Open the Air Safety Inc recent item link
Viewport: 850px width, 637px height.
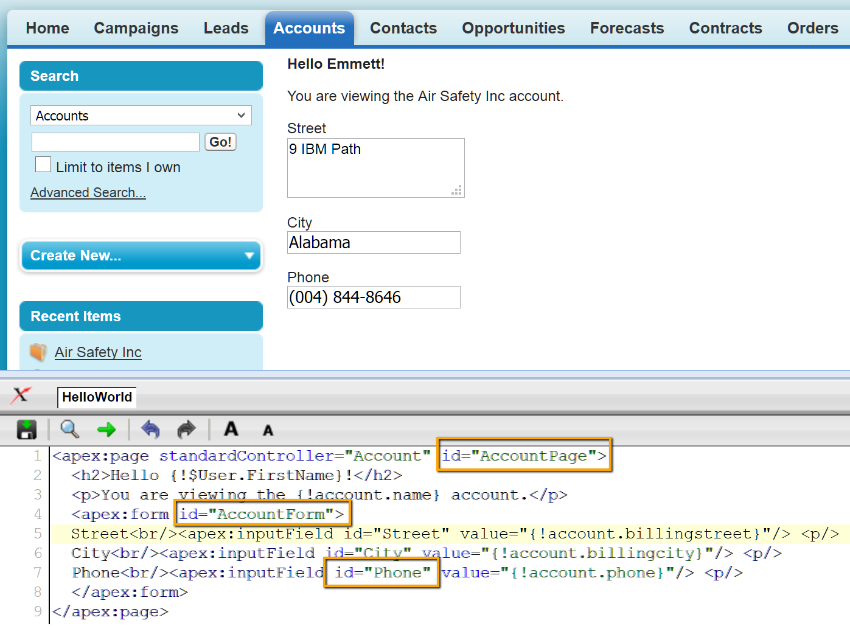[x=98, y=352]
